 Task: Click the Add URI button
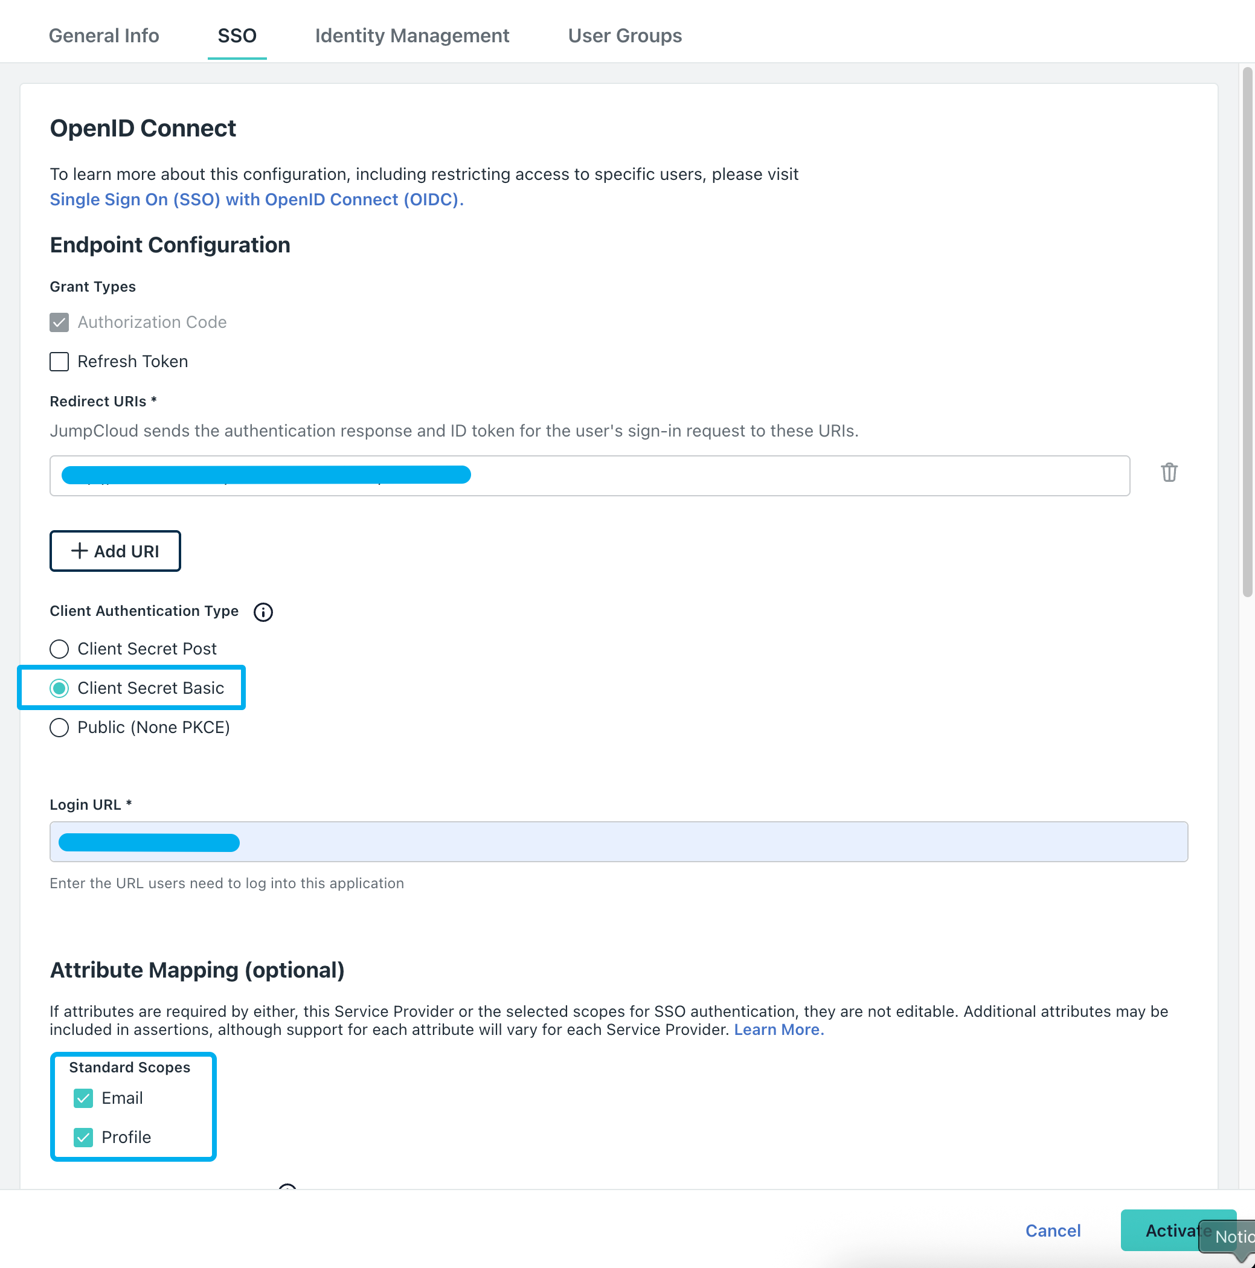[115, 551]
